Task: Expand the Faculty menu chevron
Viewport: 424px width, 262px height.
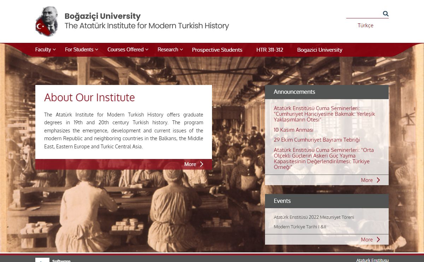Action: [x=54, y=50]
